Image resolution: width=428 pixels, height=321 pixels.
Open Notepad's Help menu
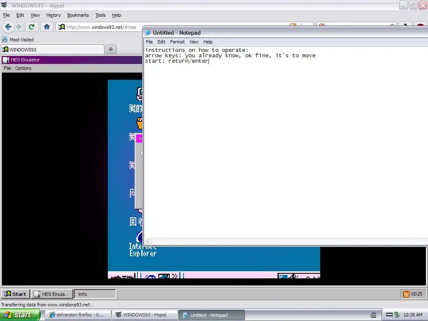pyautogui.click(x=208, y=42)
